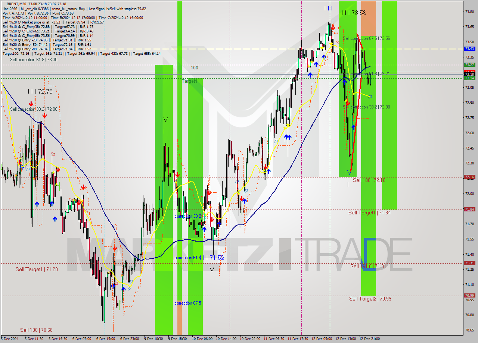The height and width of the screenshot is (343, 478).
Task: Click the 'Sell correction 61.8 | 73.21' label
Action: coord(366,74)
